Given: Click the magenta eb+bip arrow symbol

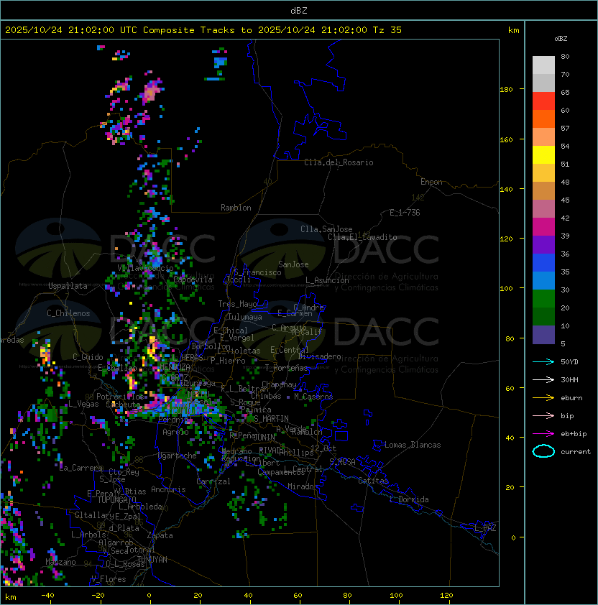Looking at the screenshot, I should 543,434.
